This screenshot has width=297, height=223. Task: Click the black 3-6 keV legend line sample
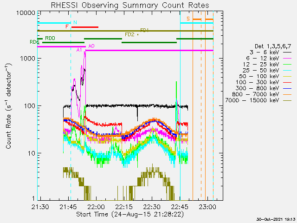pos(287,52)
